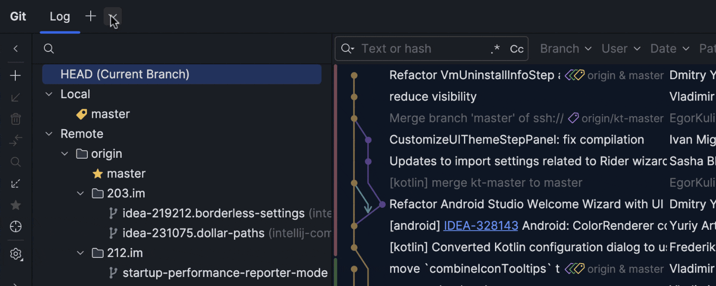Hide the branches pane with left chevron
Viewport: 716px width, 286px height.
(16, 49)
